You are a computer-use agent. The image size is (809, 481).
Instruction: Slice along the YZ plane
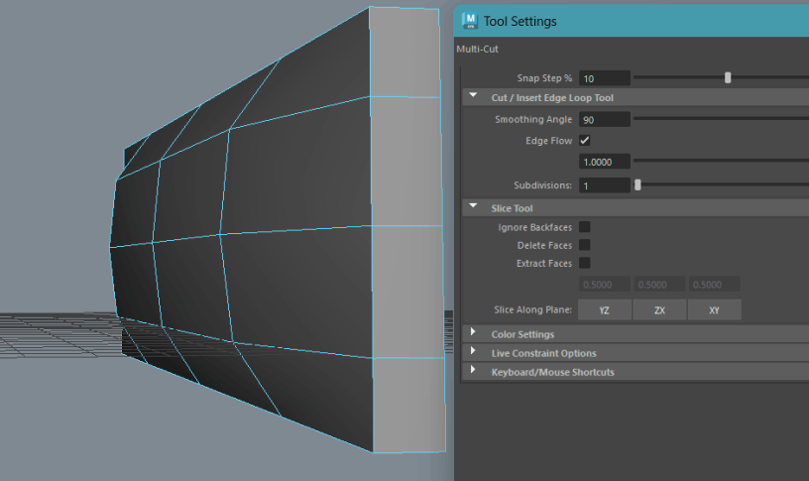pyautogui.click(x=604, y=310)
